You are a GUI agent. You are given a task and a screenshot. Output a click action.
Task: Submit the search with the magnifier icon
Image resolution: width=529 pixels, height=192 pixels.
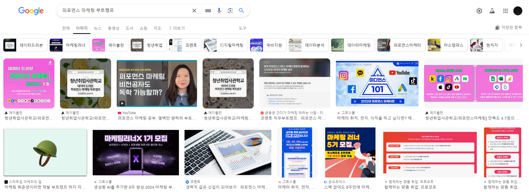pyautogui.click(x=241, y=11)
